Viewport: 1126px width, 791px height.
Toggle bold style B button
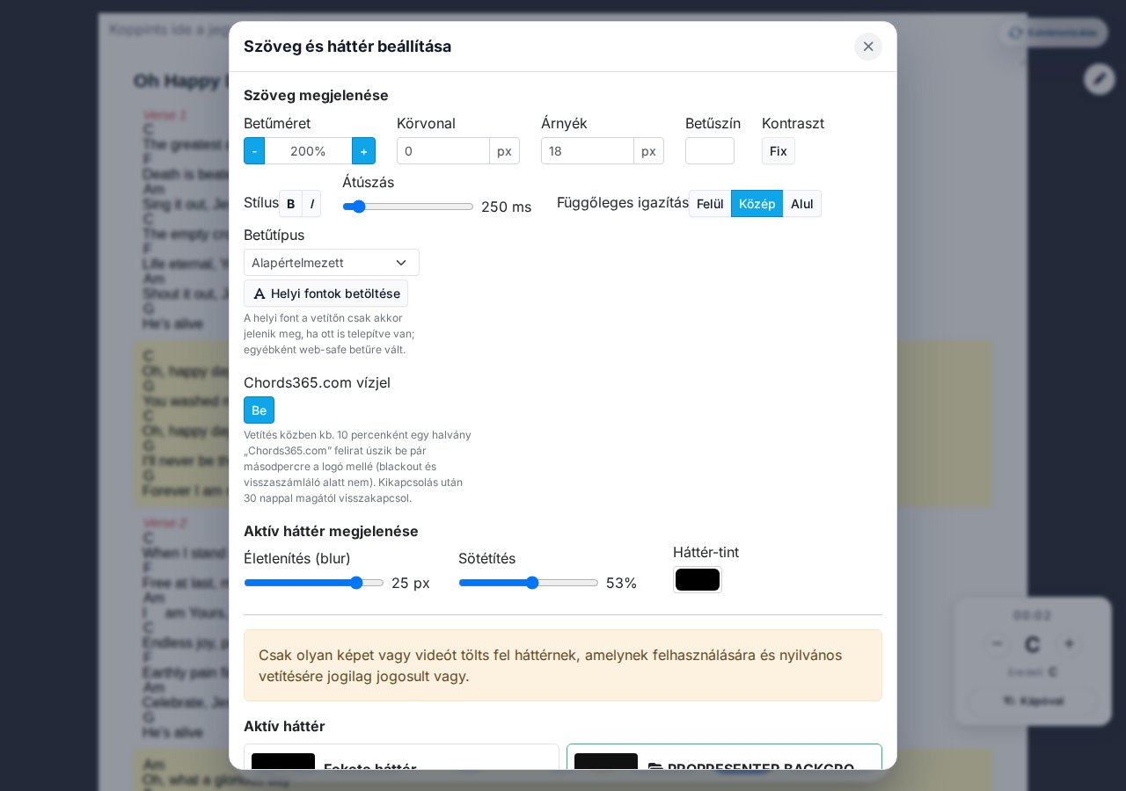(x=290, y=204)
